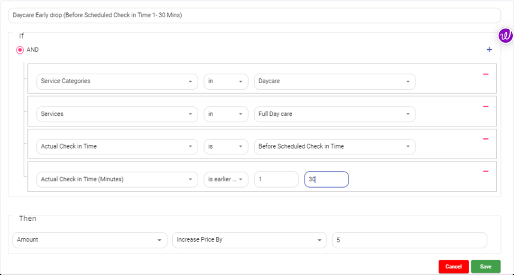Screen dimensions: 514x275
Task: Open the Actual Check in Time (Minutes) dropdown
Action: (x=117, y=179)
